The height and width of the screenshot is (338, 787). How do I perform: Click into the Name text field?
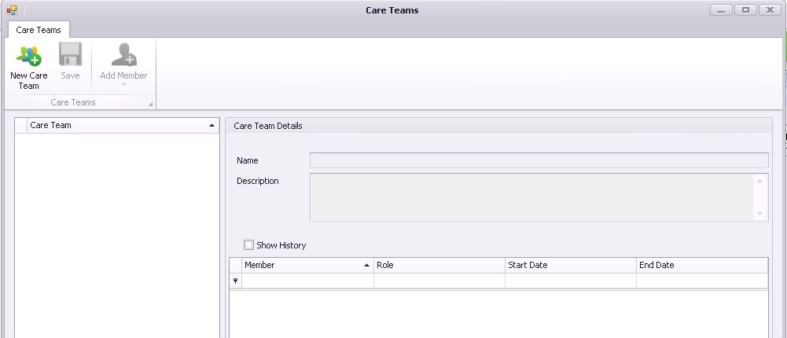(x=539, y=160)
